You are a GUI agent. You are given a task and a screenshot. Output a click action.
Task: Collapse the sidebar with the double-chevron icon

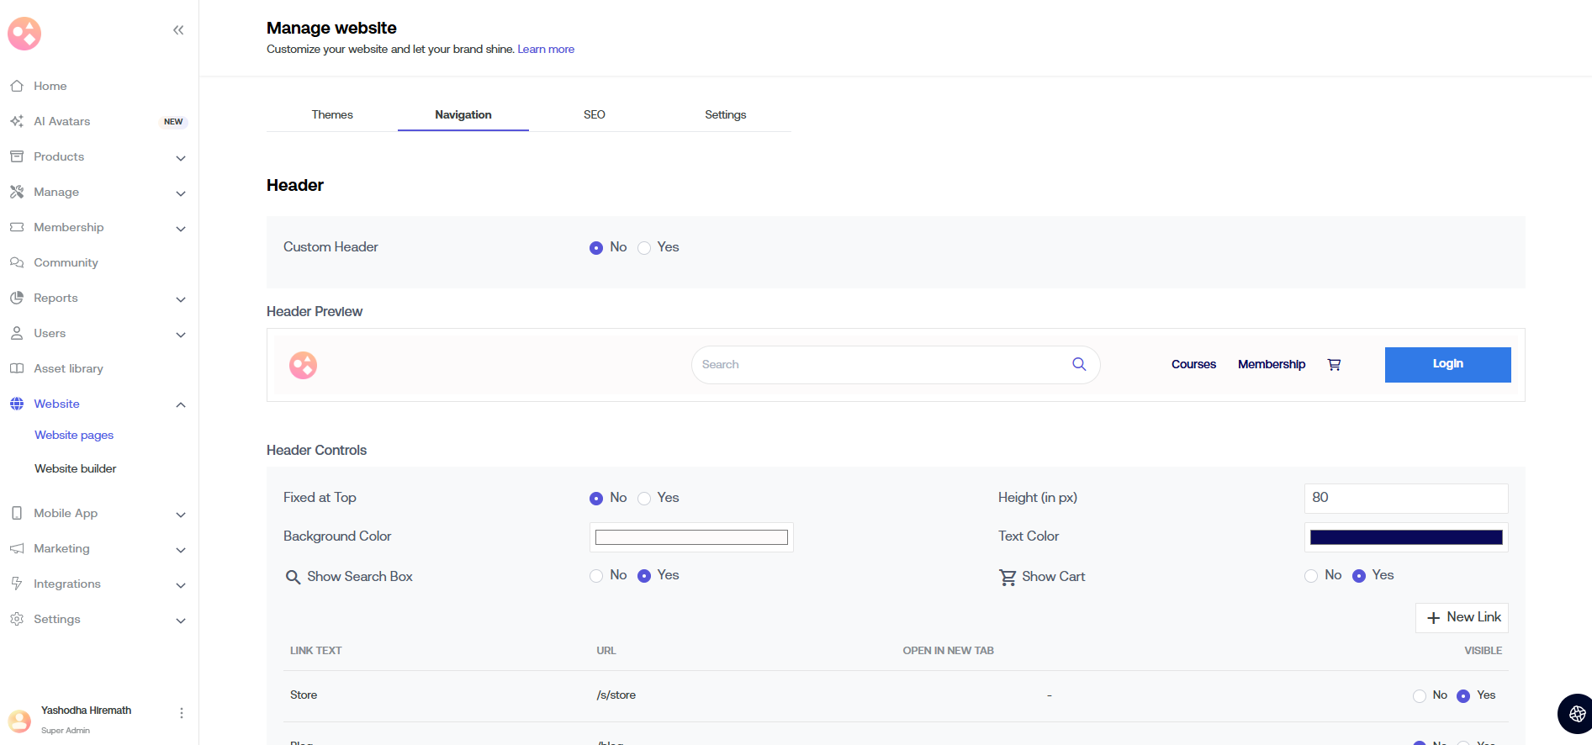(x=178, y=30)
